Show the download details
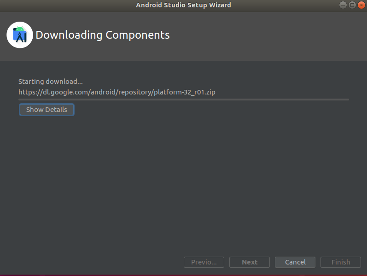This screenshot has height=276, width=367. [47, 110]
